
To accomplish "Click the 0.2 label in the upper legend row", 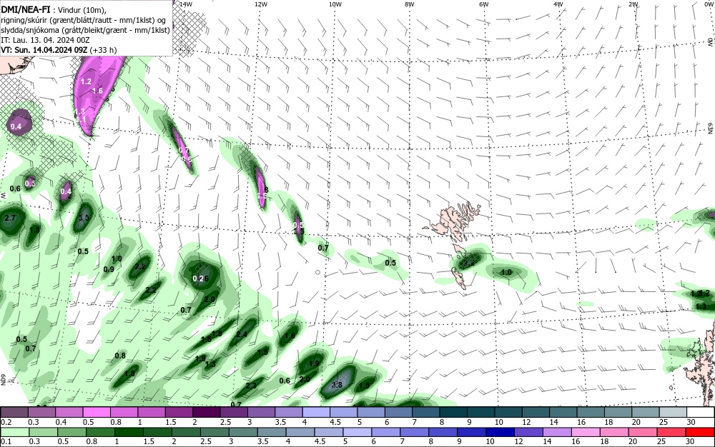I will click(x=6, y=422).
